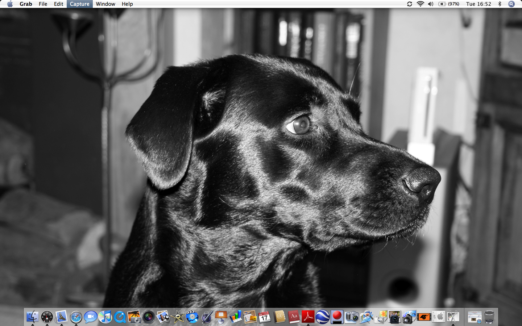Open Image Capture camera icon
The width and height of the screenshot is (522, 326).
(x=352, y=317)
